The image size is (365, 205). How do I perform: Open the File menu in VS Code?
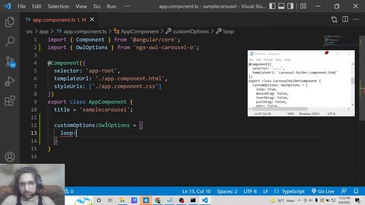pyautogui.click(x=22, y=6)
